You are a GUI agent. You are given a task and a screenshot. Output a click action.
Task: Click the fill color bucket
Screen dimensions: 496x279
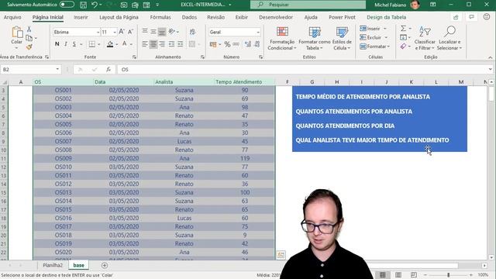[x=110, y=44]
